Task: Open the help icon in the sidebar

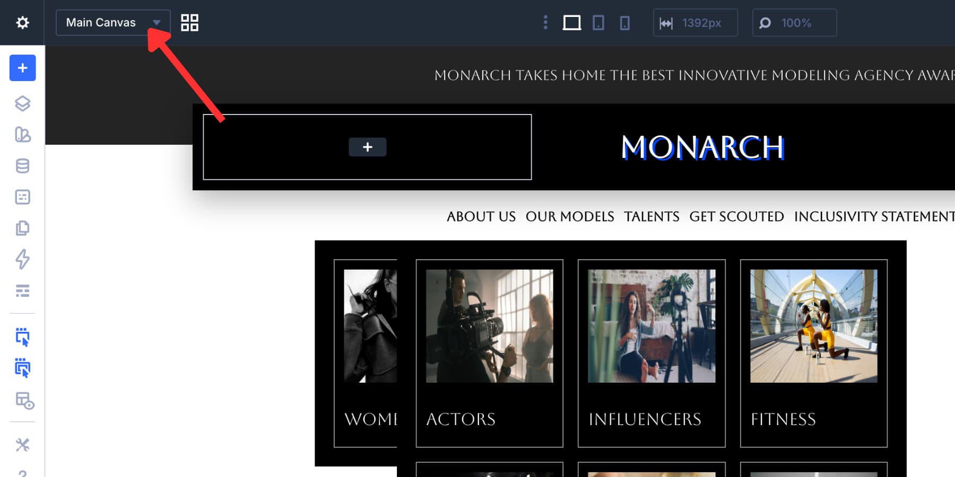Action: [22, 473]
